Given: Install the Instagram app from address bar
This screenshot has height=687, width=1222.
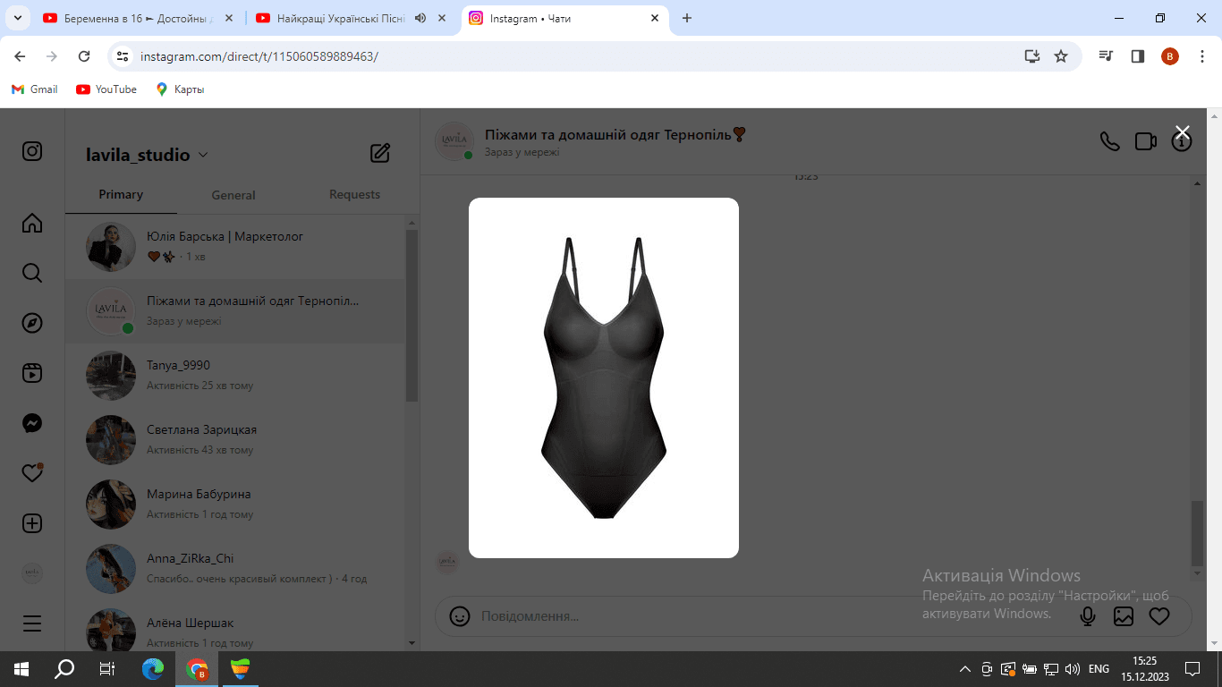Looking at the screenshot, I should [1032, 56].
